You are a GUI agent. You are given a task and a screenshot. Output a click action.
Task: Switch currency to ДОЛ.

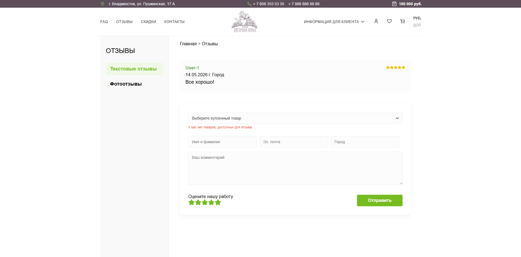pyautogui.click(x=417, y=25)
